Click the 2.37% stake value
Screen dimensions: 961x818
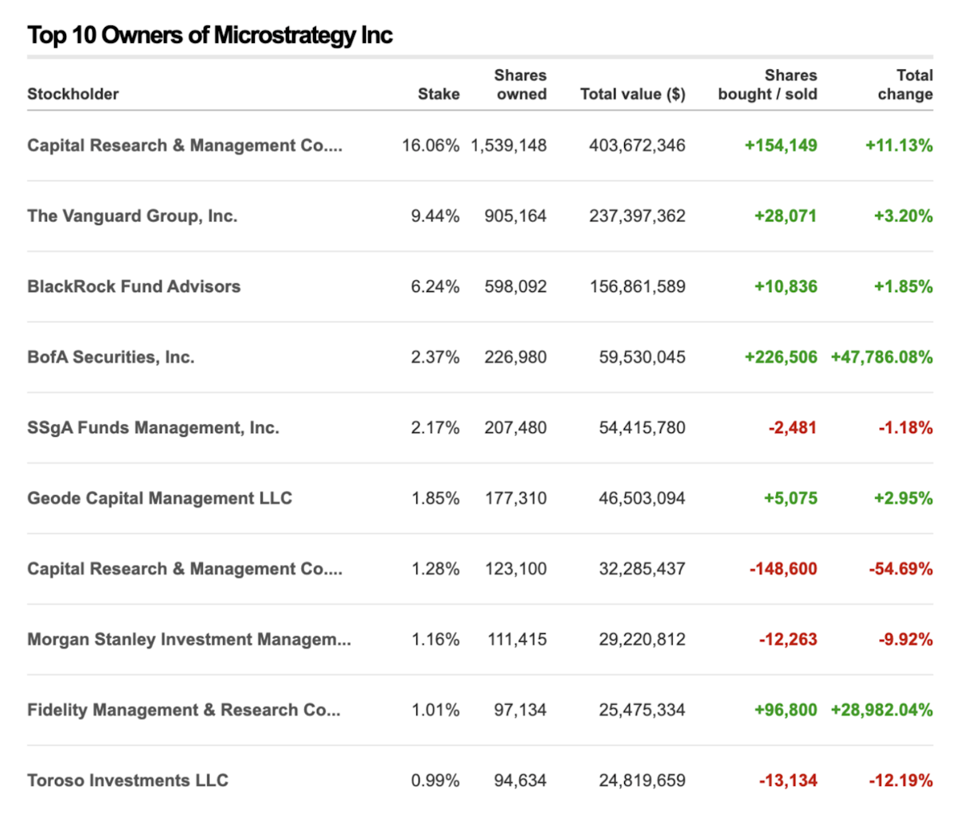[436, 357]
